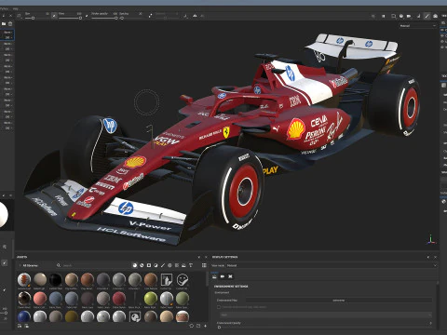
Task: Click the material preview sphere on left
Action: tap(3, 214)
